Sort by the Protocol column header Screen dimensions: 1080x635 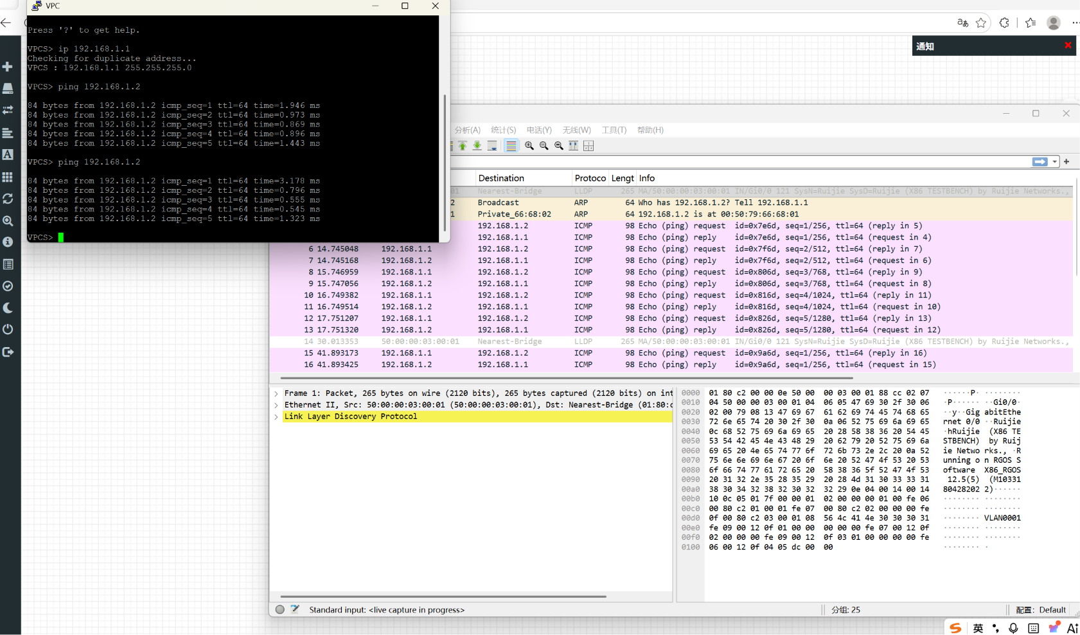click(x=590, y=178)
